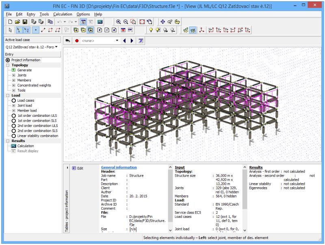Select the arrow selection tool
Viewport: 325px width, 245px height.
pyautogui.click(x=10, y=30)
